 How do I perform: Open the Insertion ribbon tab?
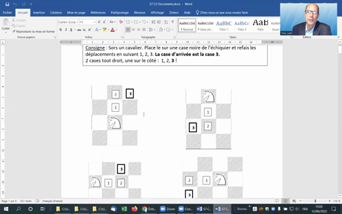pos(38,12)
